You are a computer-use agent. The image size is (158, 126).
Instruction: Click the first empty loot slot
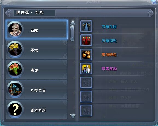click(86, 83)
